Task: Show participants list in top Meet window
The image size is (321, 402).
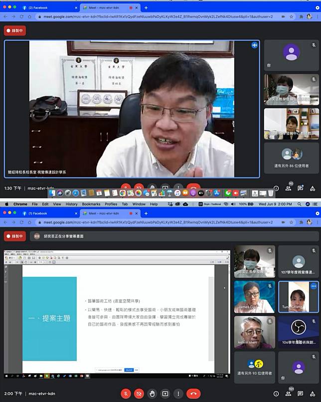Action: click(x=288, y=188)
